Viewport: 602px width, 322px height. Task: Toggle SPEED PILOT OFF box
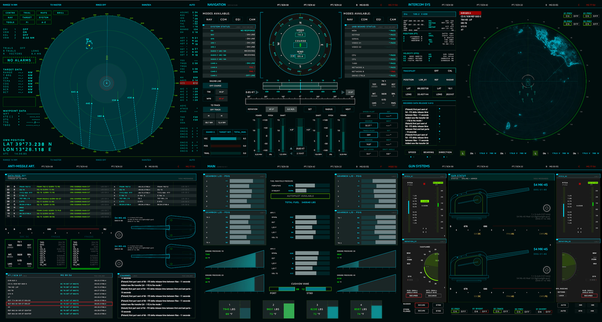coord(368,116)
